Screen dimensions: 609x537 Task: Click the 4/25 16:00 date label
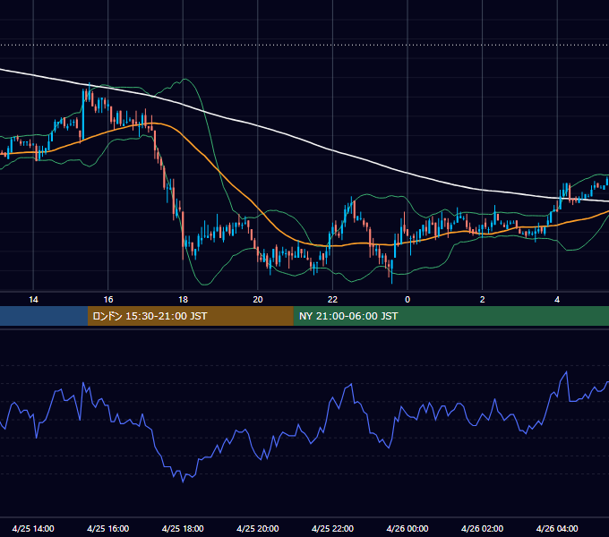coord(108,528)
